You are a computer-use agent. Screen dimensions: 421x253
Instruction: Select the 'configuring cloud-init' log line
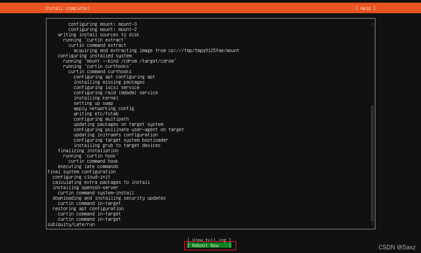coord(82,177)
